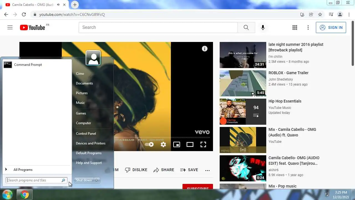Switch to theater mode
The width and height of the screenshot is (355, 200).
[190, 144]
